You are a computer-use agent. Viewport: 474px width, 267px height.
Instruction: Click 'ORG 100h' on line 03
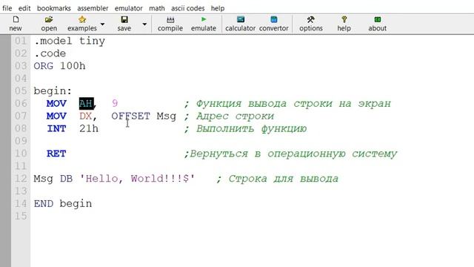coord(59,66)
